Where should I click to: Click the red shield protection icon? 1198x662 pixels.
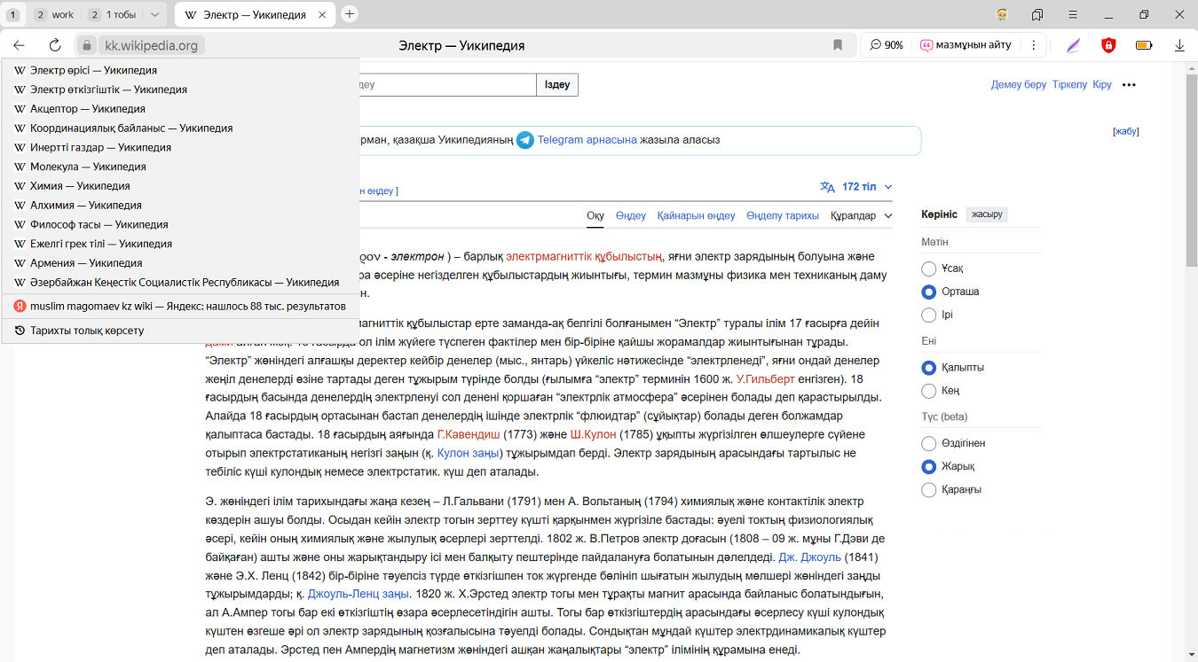[x=1108, y=45]
